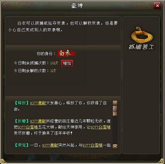
Task: Click the 增加 button for capture attempts
Action: (67, 63)
